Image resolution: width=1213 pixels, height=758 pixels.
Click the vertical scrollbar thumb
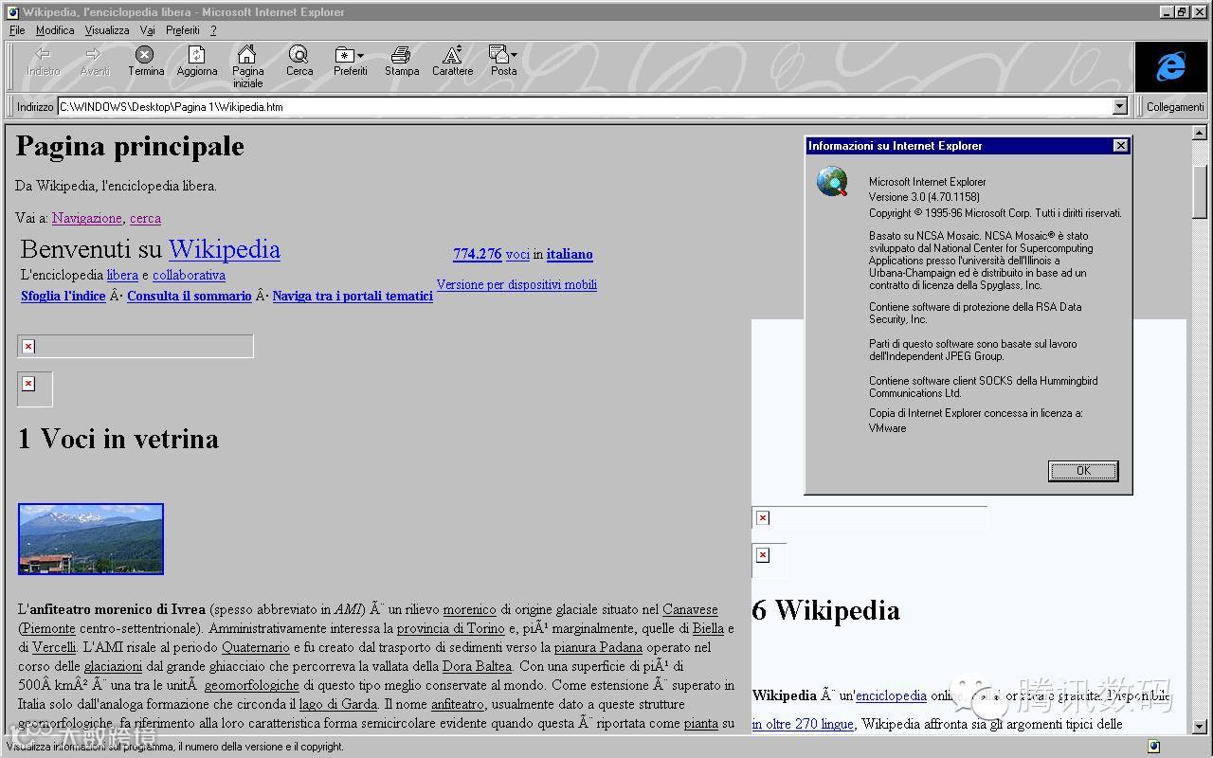point(1199,193)
